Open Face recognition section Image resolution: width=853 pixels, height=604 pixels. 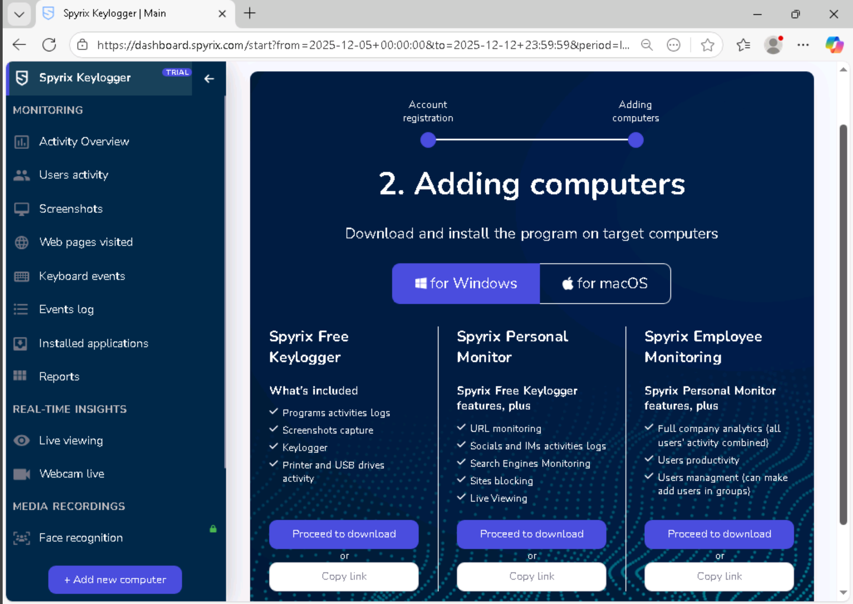81,538
